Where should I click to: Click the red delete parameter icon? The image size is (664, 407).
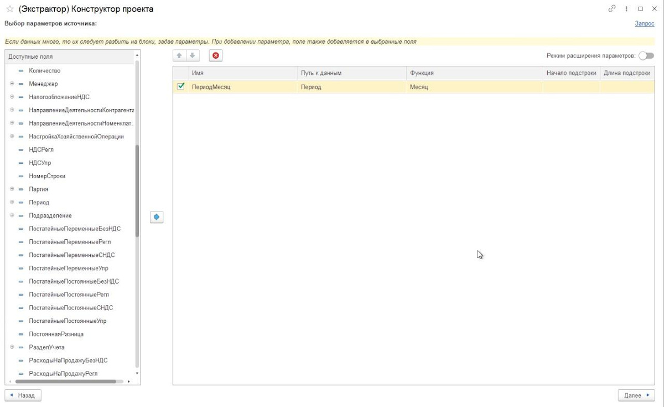pos(216,56)
